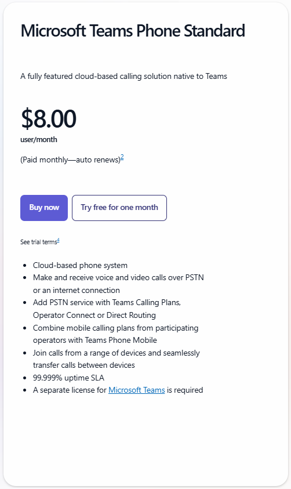The image size is (291, 489).
Task: Click the Paid monthly—auto renews text
Action: pyautogui.click(x=70, y=160)
